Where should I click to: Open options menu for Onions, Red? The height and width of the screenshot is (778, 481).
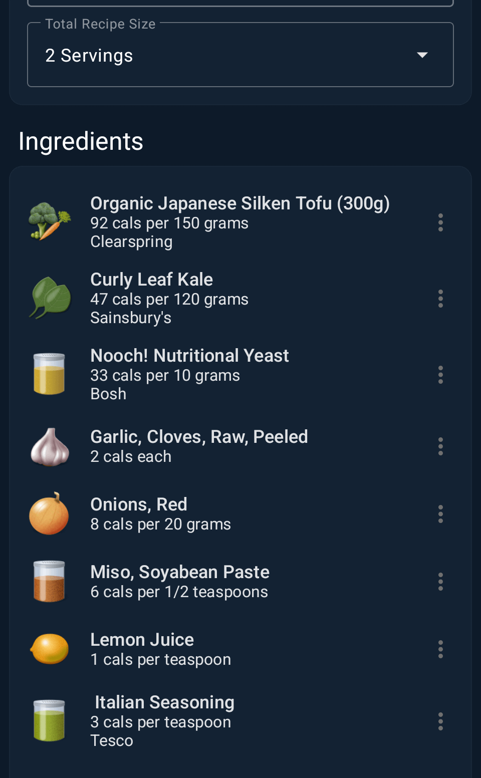(x=440, y=514)
